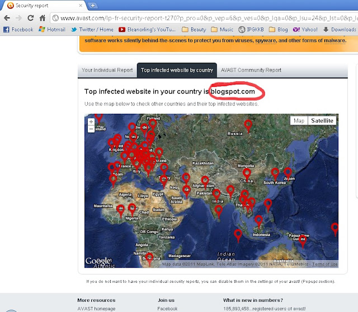358x312 pixels.
Task: Click the Google logo on the map
Action: pyautogui.click(x=98, y=261)
